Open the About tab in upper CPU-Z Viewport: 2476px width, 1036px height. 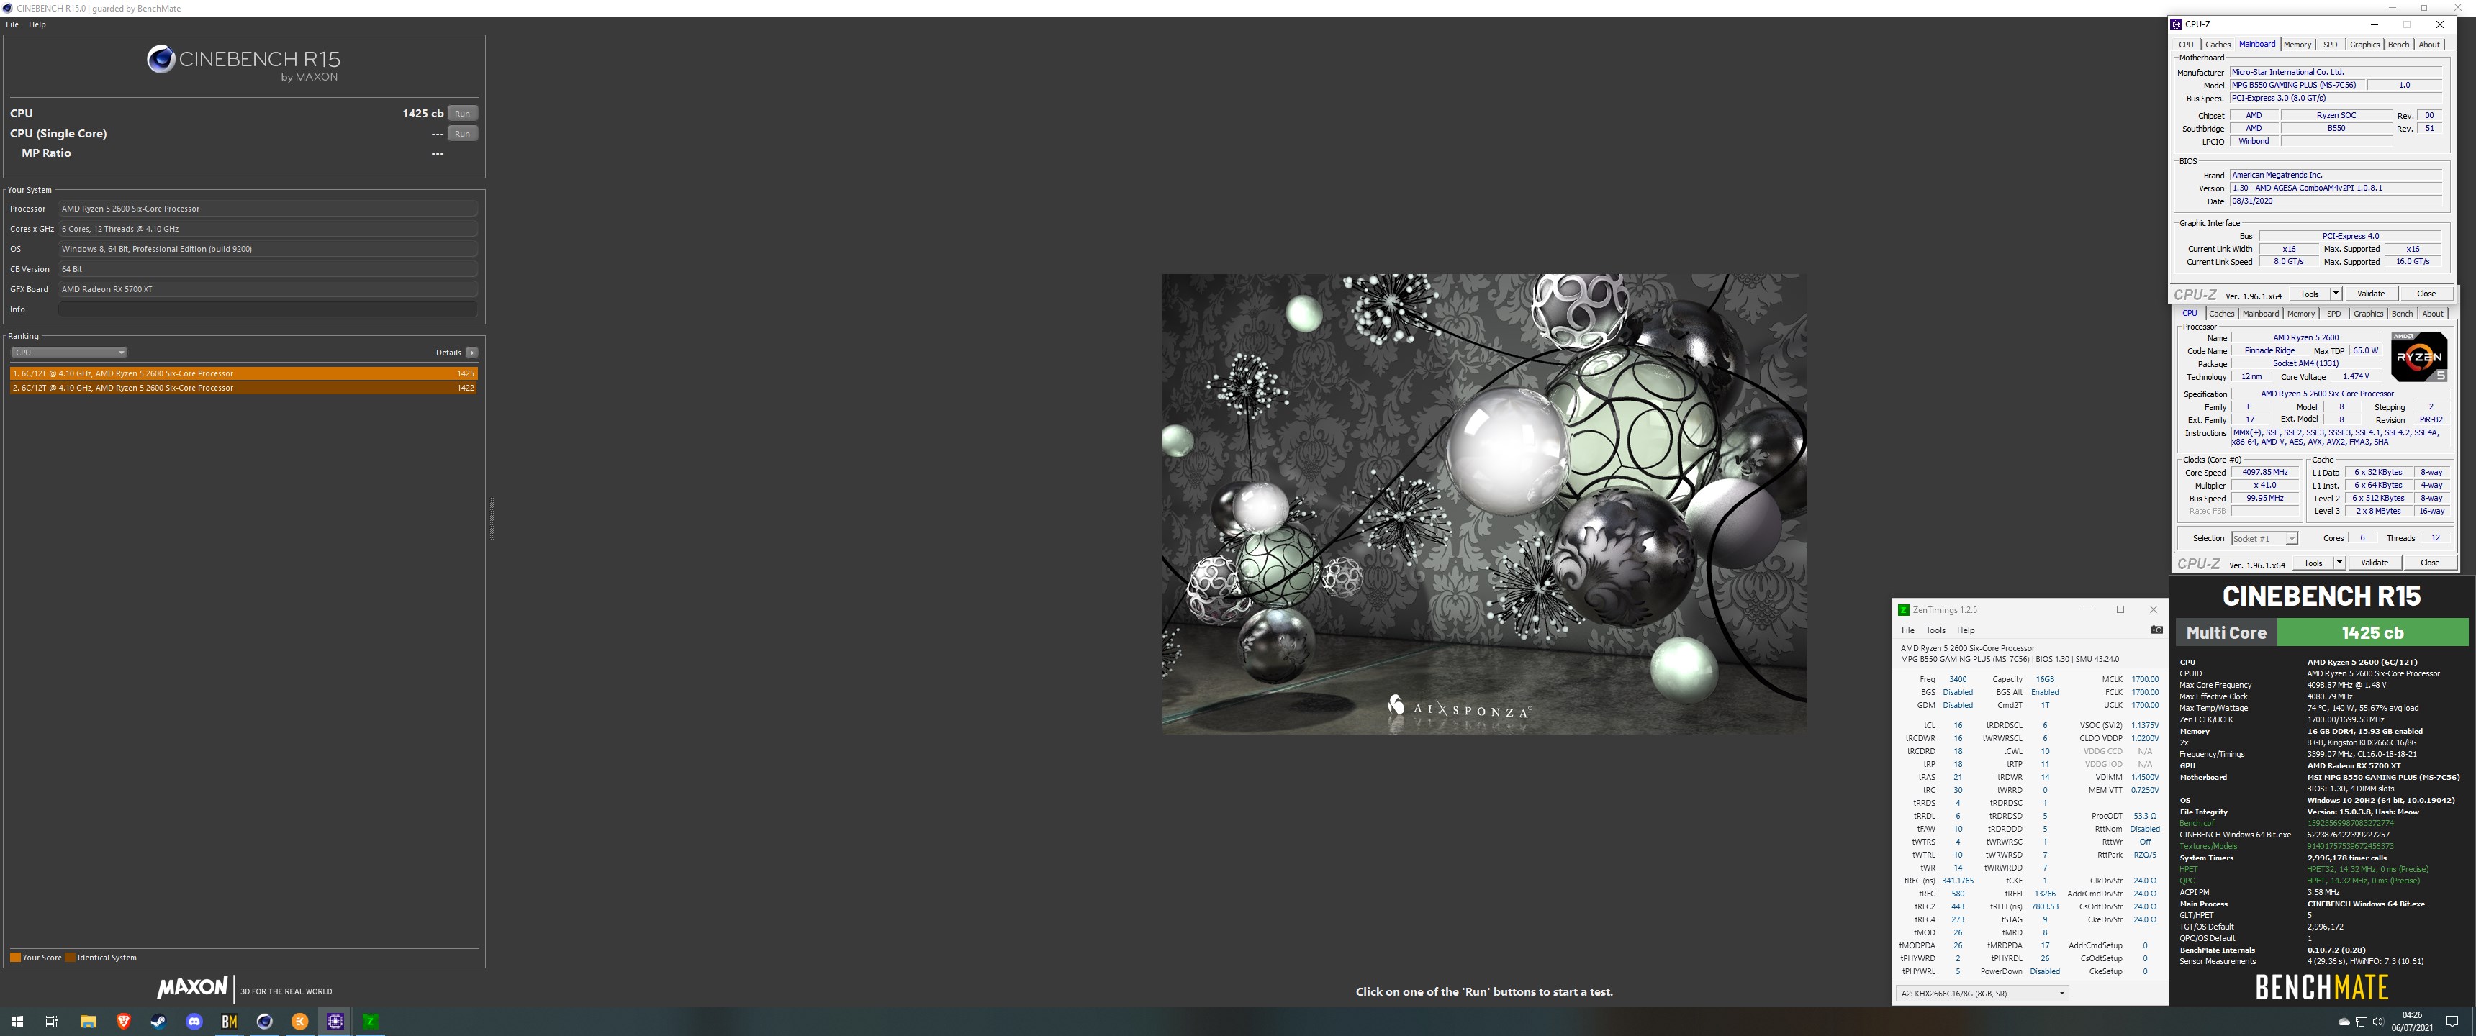[x=2429, y=45]
